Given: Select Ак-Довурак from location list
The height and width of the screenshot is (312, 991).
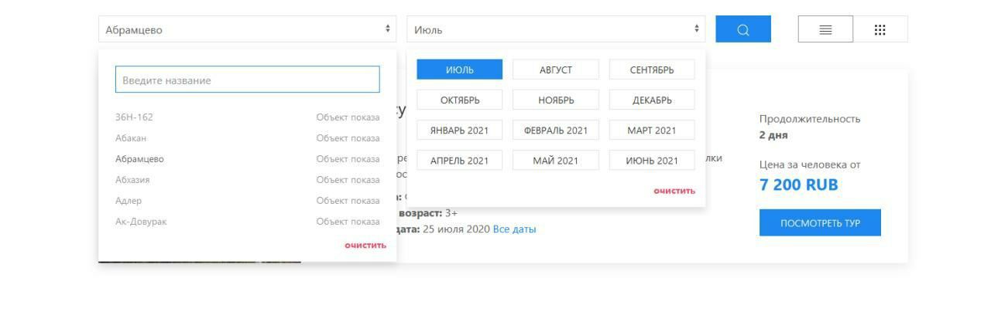Looking at the screenshot, I should coord(248,222).
